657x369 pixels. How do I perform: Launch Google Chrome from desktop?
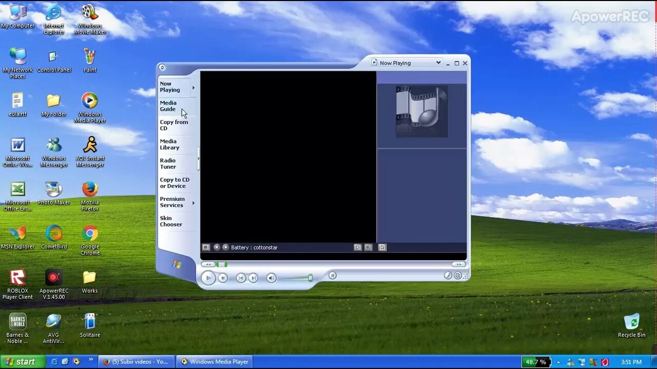click(x=90, y=240)
